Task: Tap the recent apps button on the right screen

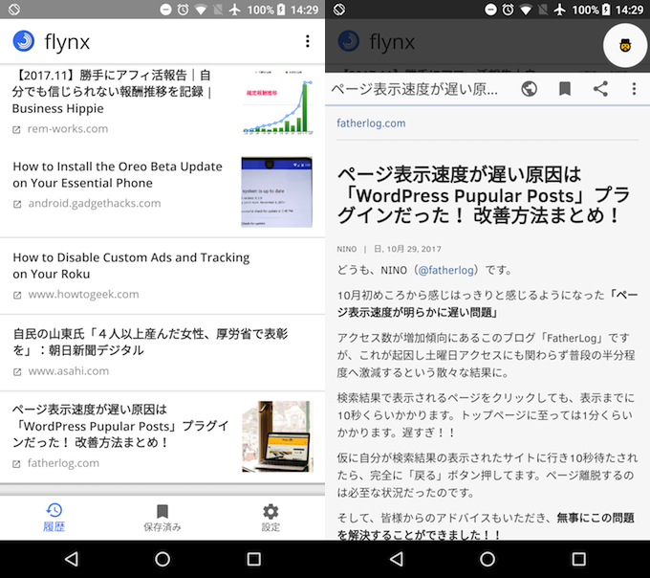Action: pos(578,559)
